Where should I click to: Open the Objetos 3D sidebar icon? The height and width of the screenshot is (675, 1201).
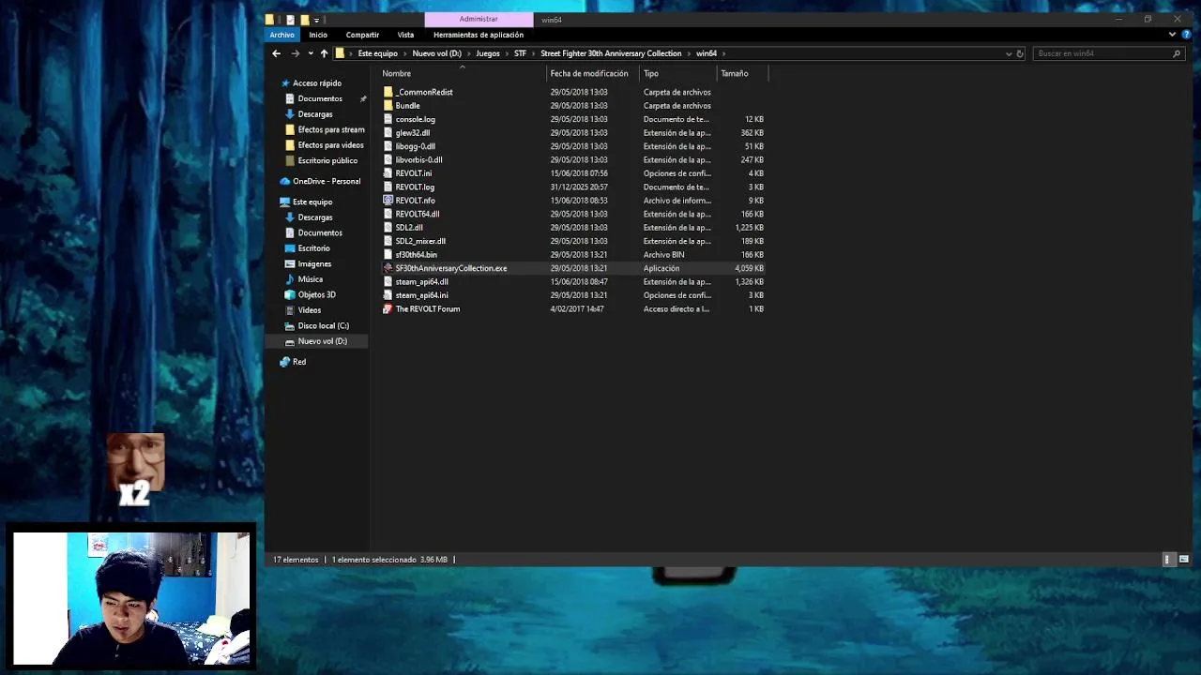(290, 294)
